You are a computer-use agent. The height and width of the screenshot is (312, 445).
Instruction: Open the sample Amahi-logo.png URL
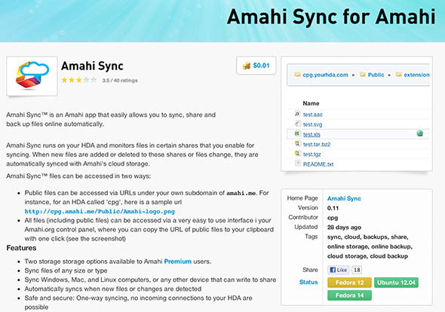[100, 211]
